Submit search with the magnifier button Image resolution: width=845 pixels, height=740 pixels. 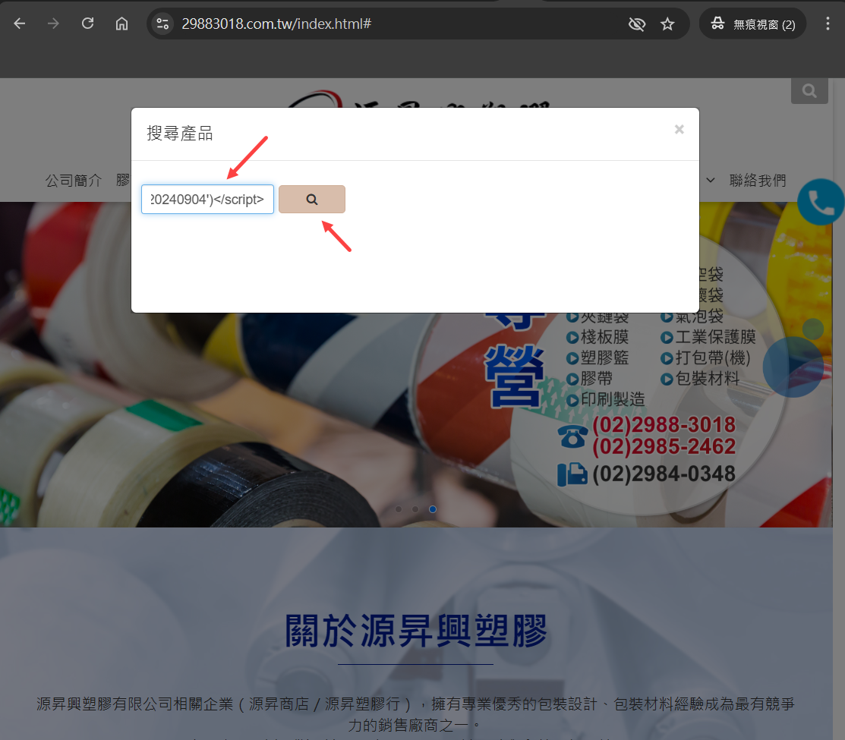[x=312, y=200]
